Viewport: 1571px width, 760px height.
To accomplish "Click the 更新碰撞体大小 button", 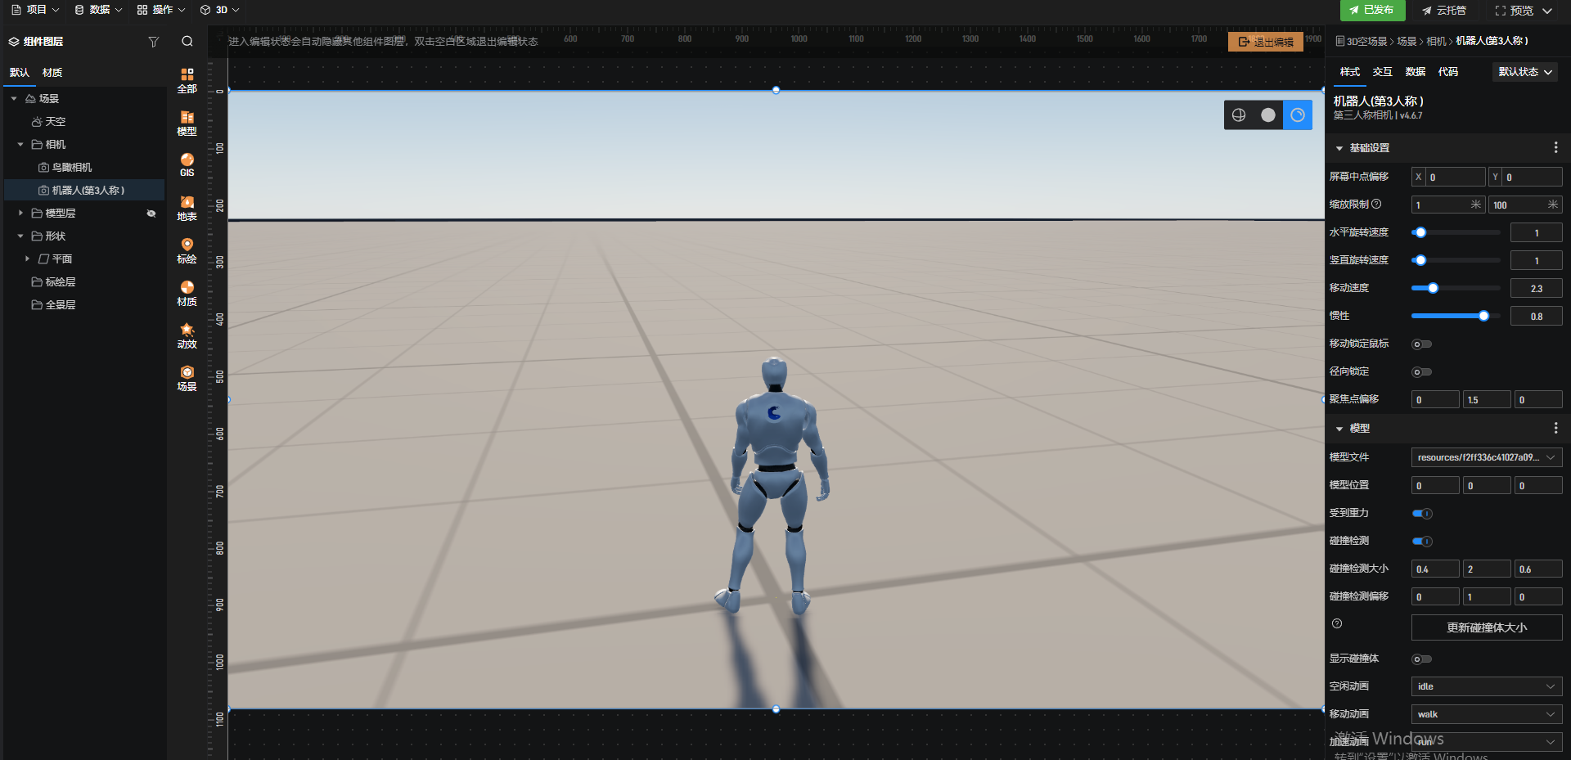I will (x=1486, y=627).
